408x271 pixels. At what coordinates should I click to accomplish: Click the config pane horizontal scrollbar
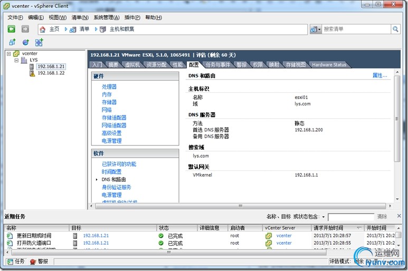240,206
